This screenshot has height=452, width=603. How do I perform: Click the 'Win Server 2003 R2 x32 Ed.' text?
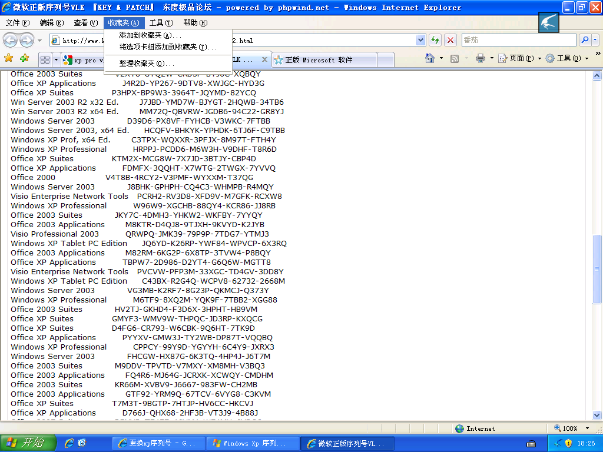65,102
